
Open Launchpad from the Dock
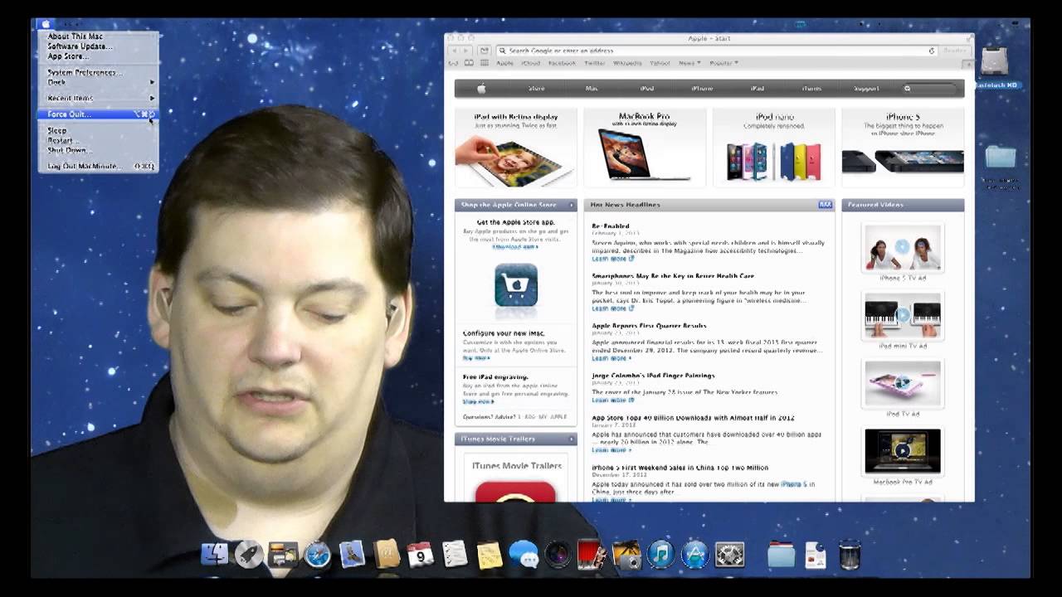tap(250, 555)
